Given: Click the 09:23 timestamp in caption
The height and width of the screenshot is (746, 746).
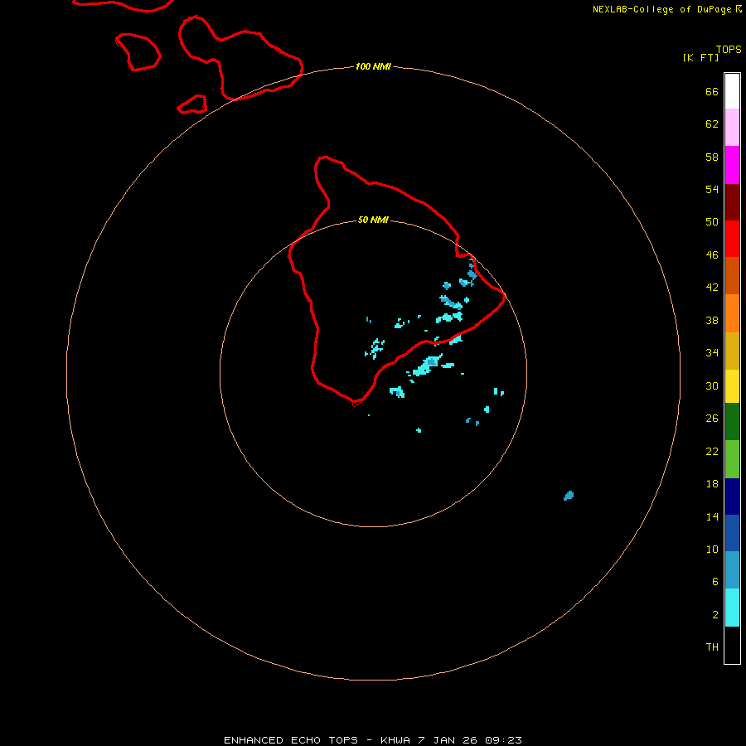Looking at the screenshot, I should click(x=503, y=740).
